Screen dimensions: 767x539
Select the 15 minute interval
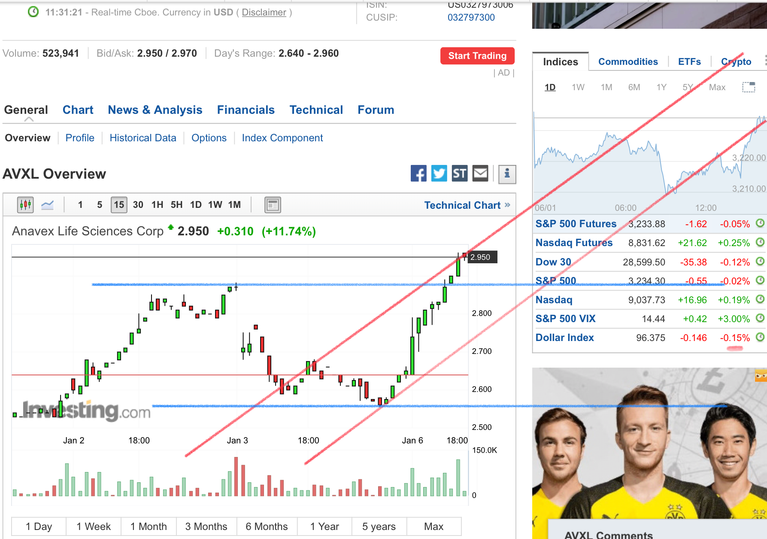click(119, 205)
